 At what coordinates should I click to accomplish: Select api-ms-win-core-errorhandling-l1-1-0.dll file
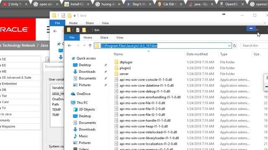pyautogui.click(x=150, y=97)
